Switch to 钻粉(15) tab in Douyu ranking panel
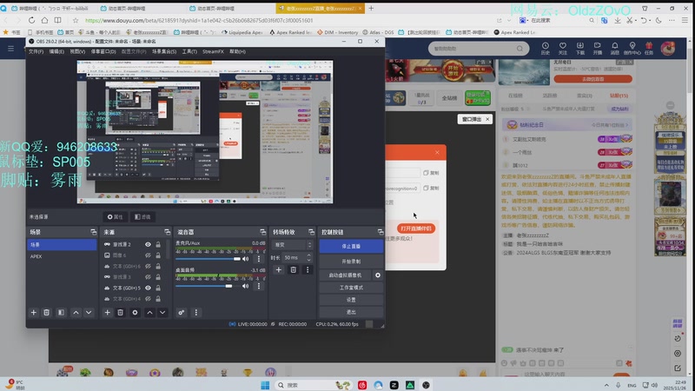This screenshot has width=695, height=391. tap(619, 96)
